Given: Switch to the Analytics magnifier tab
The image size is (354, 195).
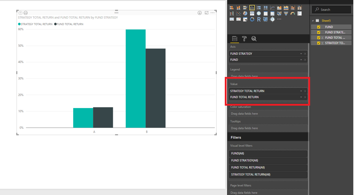Looking at the screenshot, I should 254,39.
